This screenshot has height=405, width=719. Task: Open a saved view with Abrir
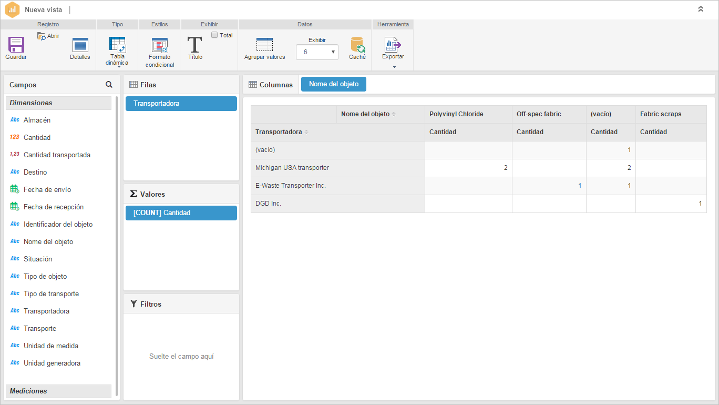point(48,36)
